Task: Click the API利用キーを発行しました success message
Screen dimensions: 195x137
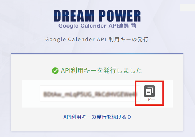Action: 101,71
